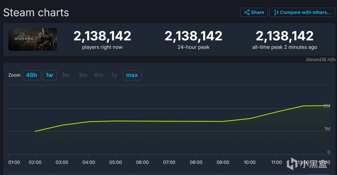Set zoom to 1w
The width and height of the screenshot is (337, 175).
tap(49, 75)
